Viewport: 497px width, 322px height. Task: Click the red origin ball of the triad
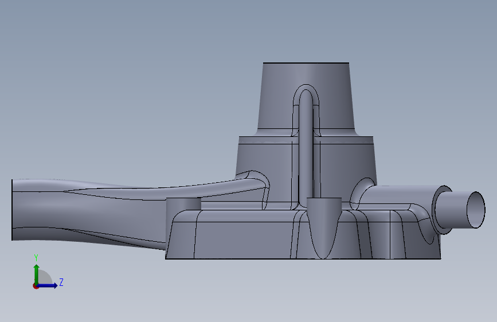point(36,286)
